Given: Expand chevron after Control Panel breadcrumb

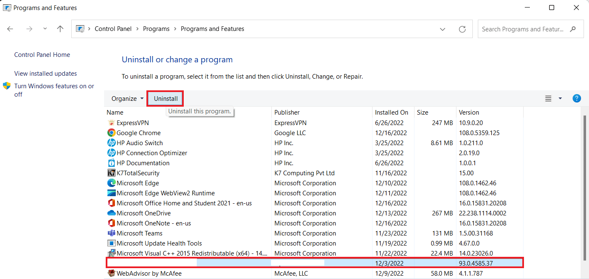Looking at the screenshot, I should (x=137, y=29).
